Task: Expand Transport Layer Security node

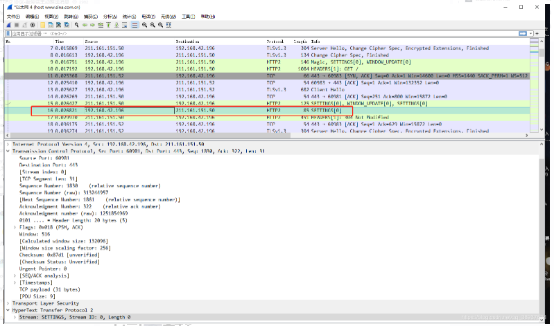Action: tap(8, 303)
